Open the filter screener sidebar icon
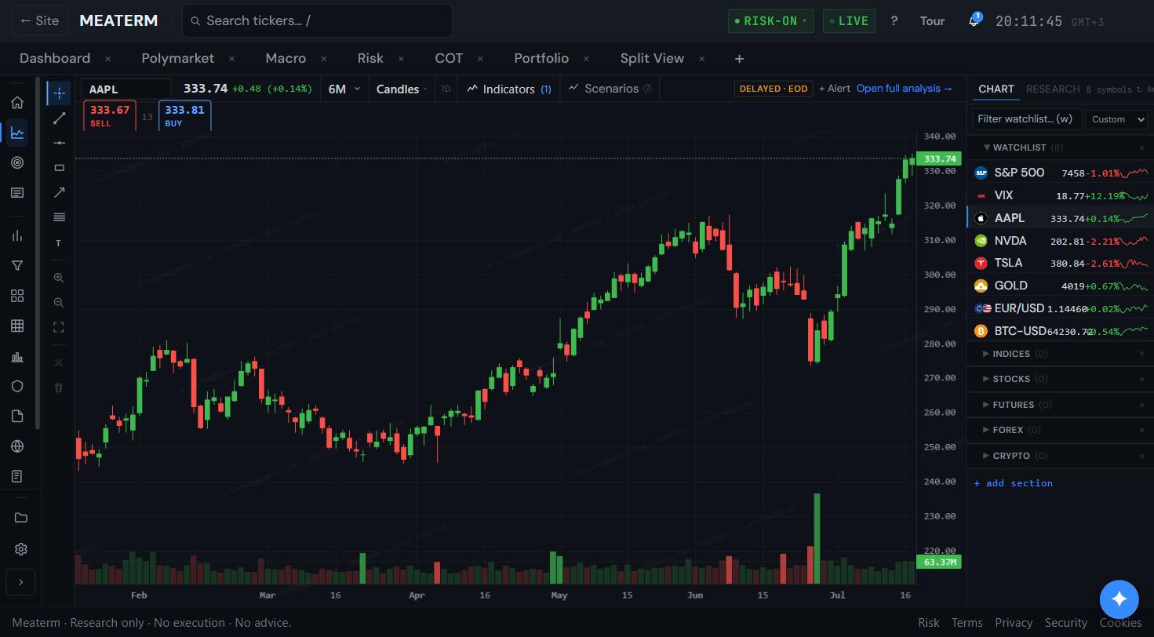Image resolution: width=1154 pixels, height=637 pixels. tap(17, 266)
